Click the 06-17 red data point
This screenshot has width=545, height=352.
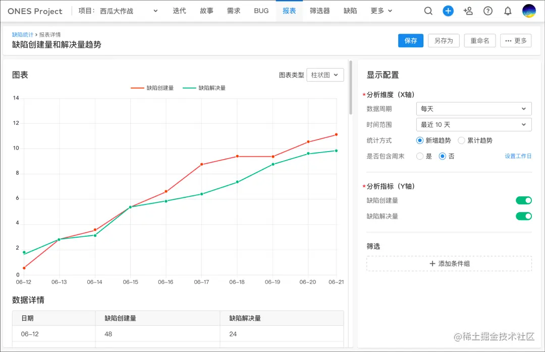pos(201,164)
